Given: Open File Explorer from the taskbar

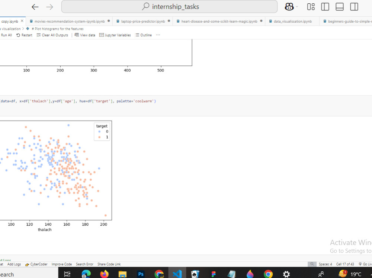Looking at the screenshot, I should (122, 274).
